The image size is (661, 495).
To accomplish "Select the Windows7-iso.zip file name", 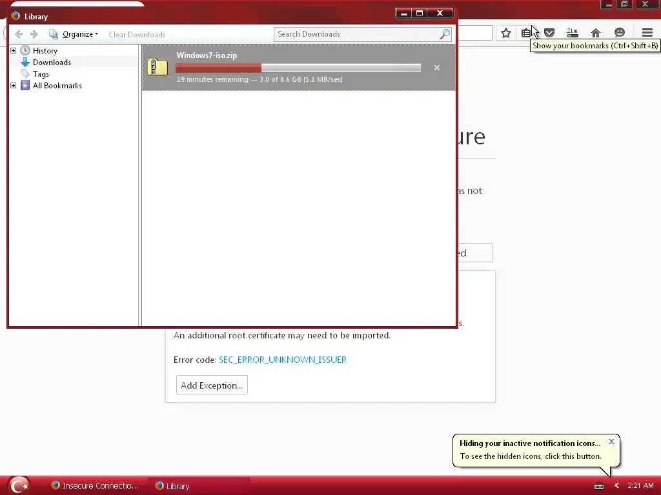I will pos(207,55).
